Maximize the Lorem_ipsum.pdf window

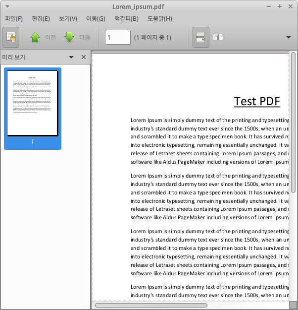[x=280, y=6]
